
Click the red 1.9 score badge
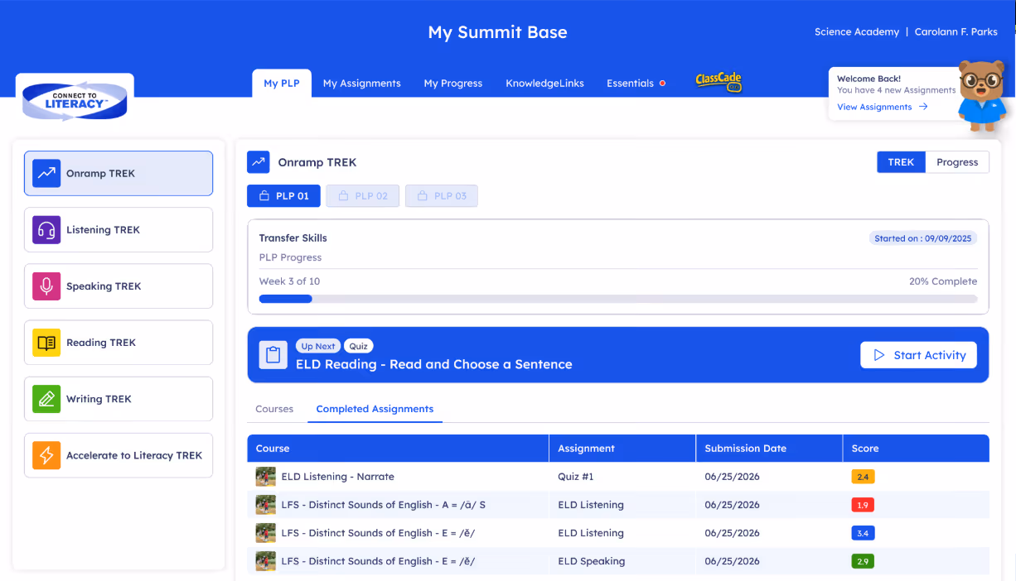[863, 505]
